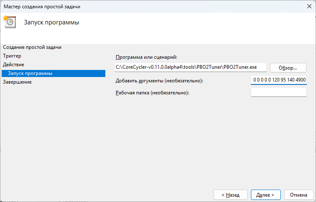This screenshot has width=316, height=202.
Task: Cancel the wizard via Отмена
Action: click(x=299, y=195)
